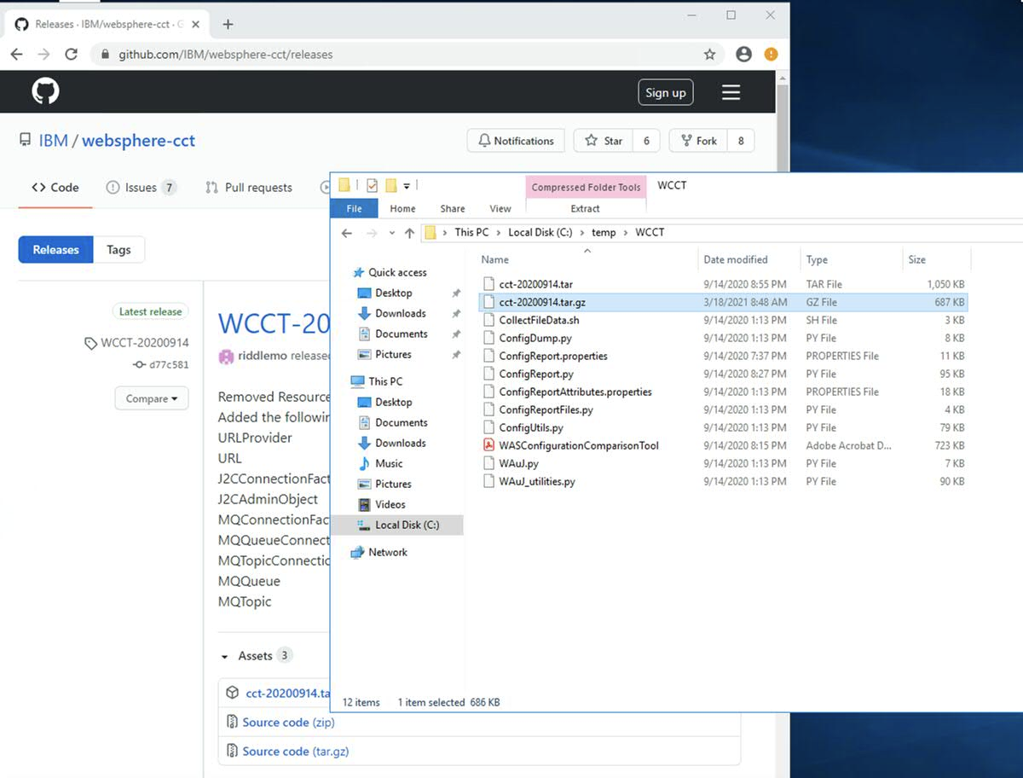The height and width of the screenshot is (778, 1023).
Task: Collapse the Assets section
Action: (228, 655)
